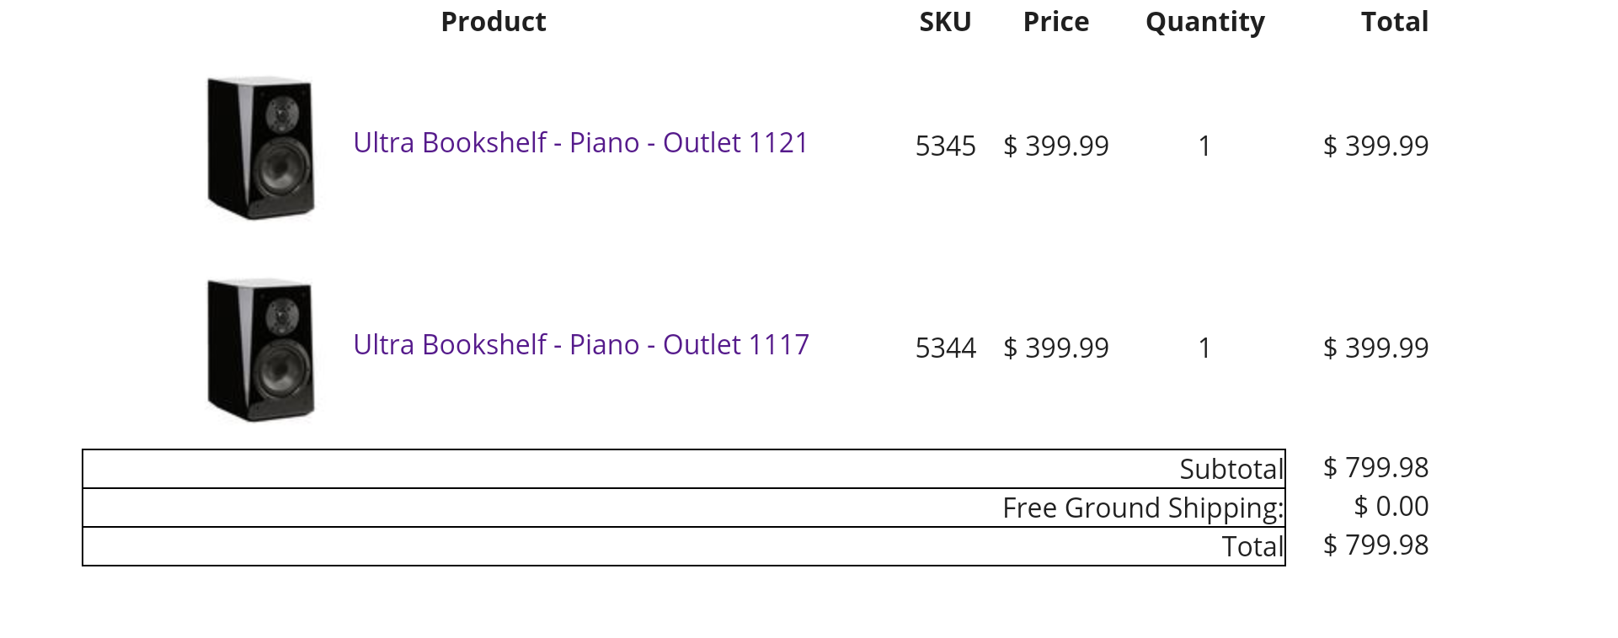Click the $ 0.00 shipping amount
1618x638 pixels.
[x=1391, y=507]
